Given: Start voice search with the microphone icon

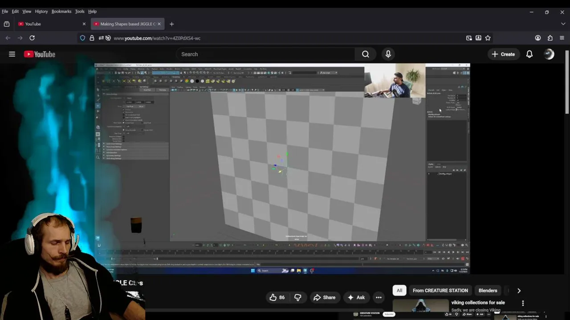Looking at the screenshot, I should (x=388, y=54).
